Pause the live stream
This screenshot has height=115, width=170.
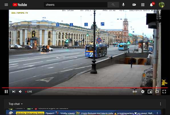point(6,92)
